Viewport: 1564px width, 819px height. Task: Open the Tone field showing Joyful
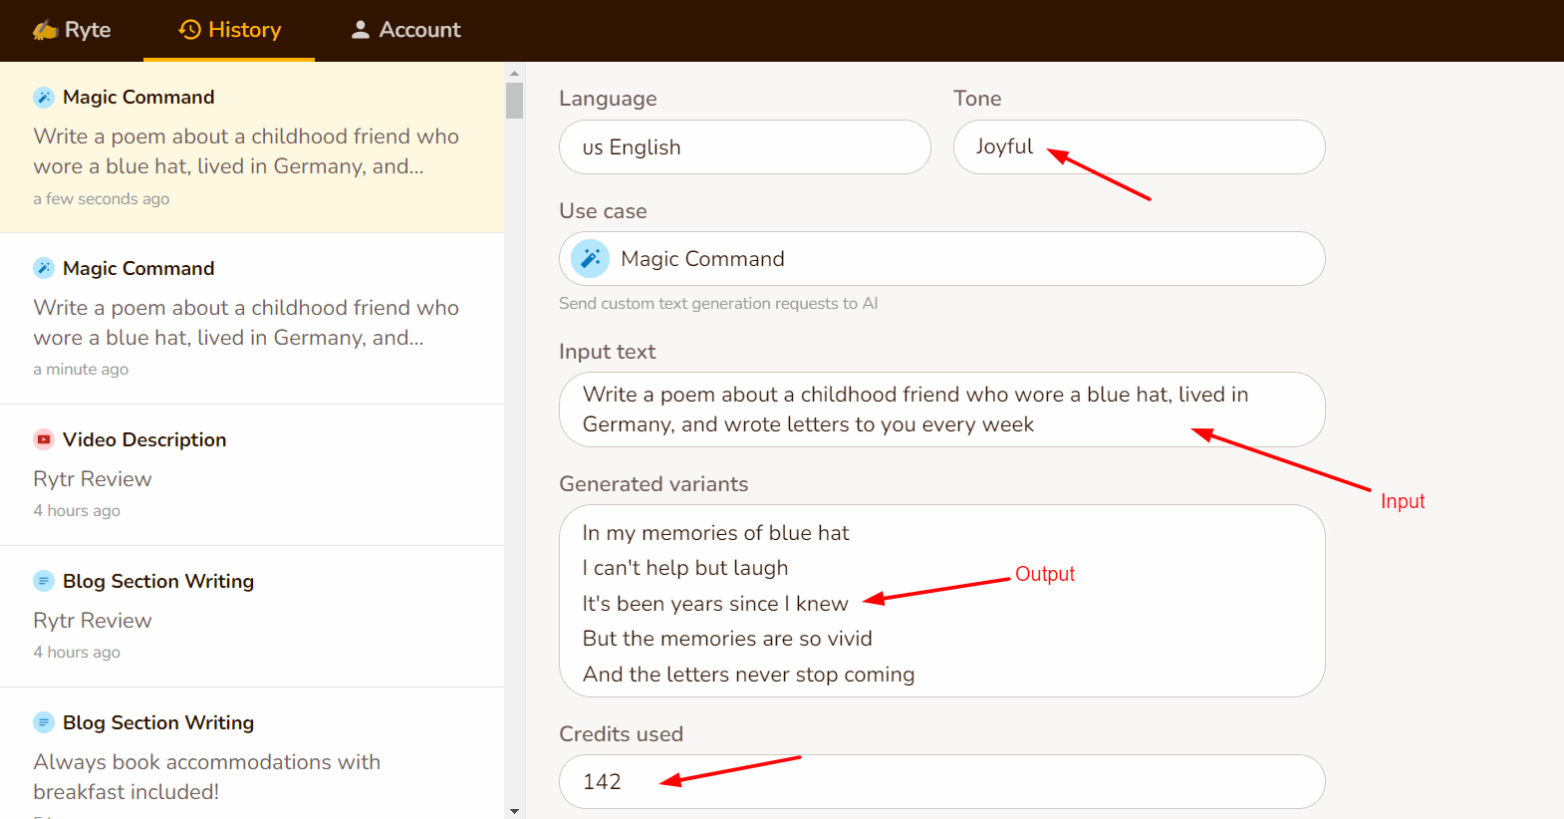1138,147
